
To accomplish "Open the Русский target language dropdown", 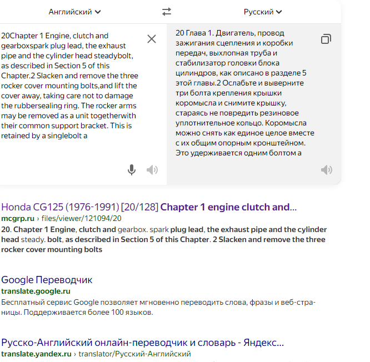I will pyautogui.click(x=263, y=12).
